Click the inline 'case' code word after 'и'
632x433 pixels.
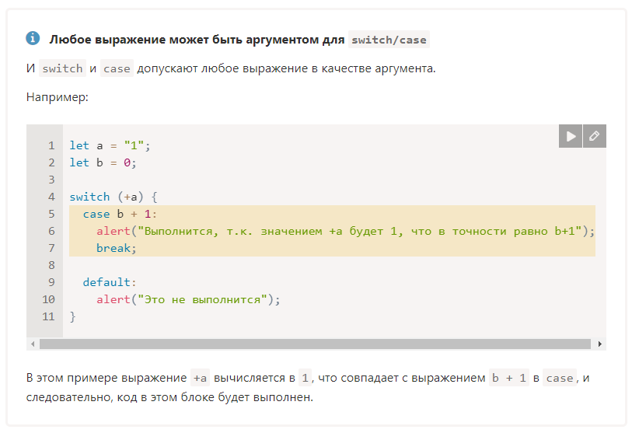tap(117, 68)
